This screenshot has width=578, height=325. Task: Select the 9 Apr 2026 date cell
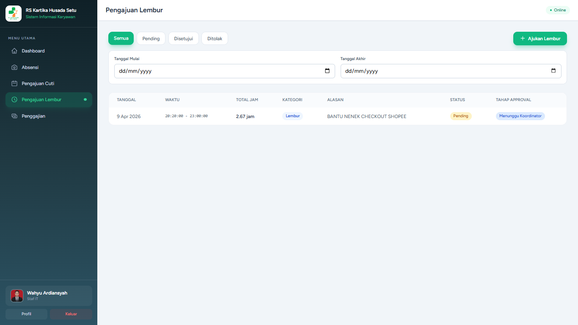coord(129,116)
